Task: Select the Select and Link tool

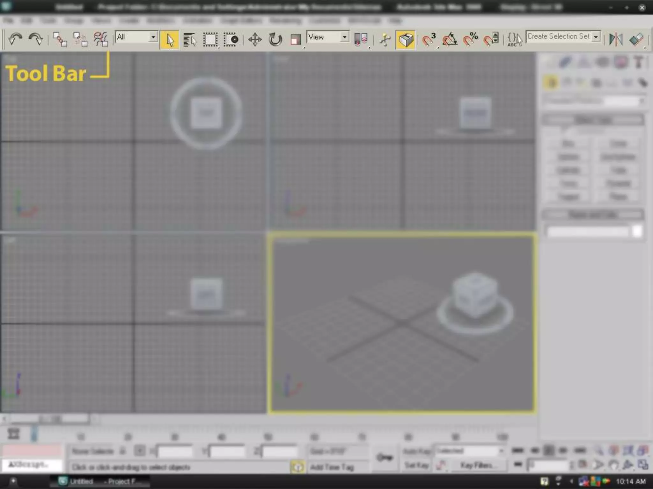Action: pos(60,39)
